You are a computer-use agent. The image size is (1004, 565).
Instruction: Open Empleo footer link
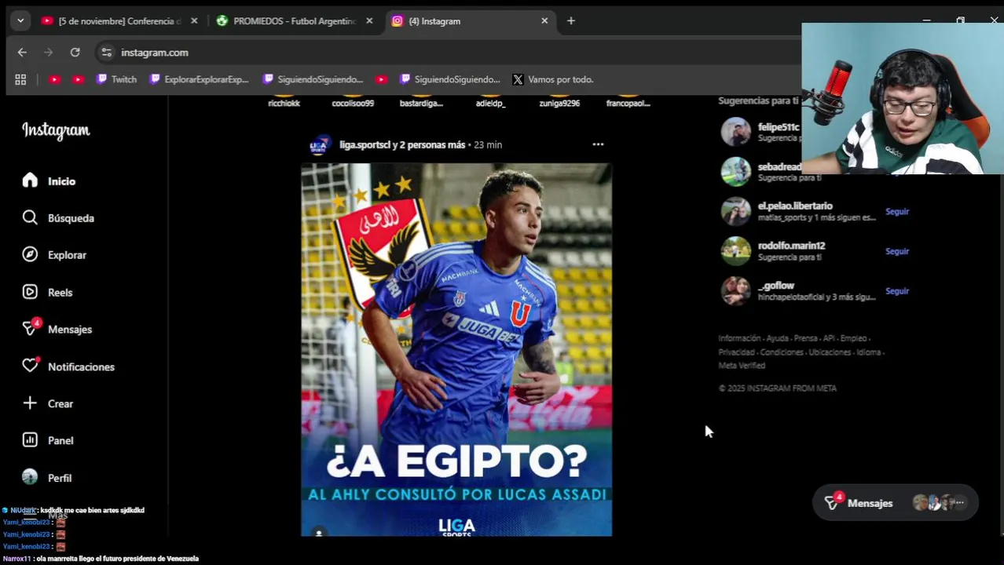pos(853,338)
